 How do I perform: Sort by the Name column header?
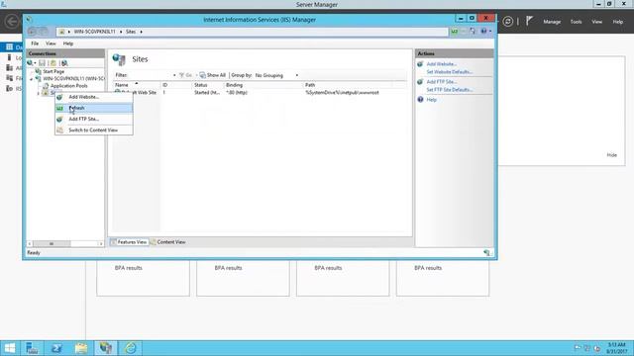(137, 85)
